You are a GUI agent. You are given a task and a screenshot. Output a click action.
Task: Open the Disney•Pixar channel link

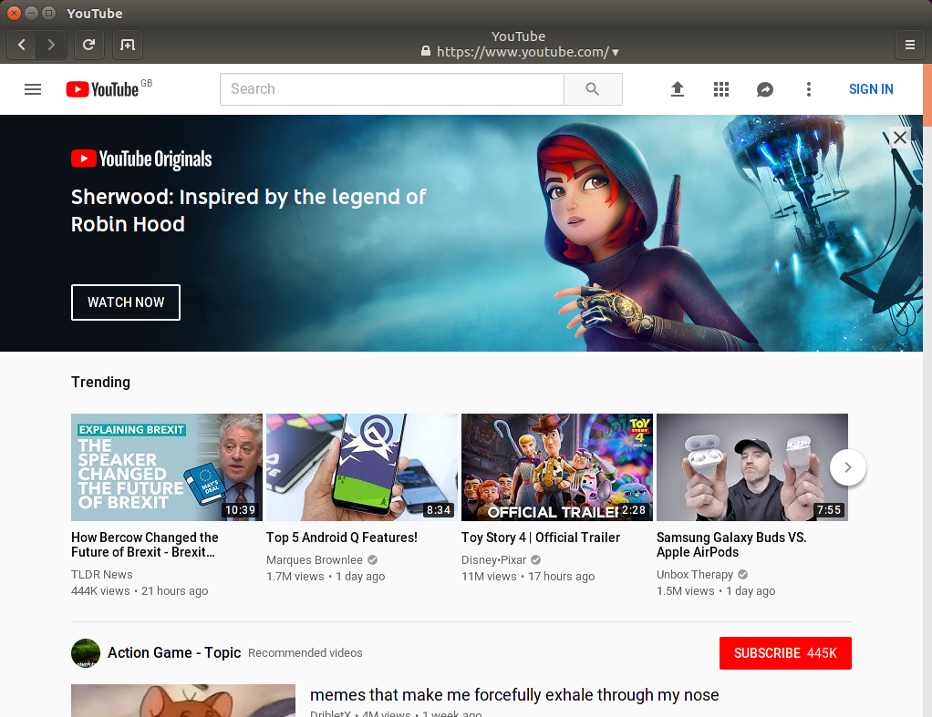tap(494, 559)
